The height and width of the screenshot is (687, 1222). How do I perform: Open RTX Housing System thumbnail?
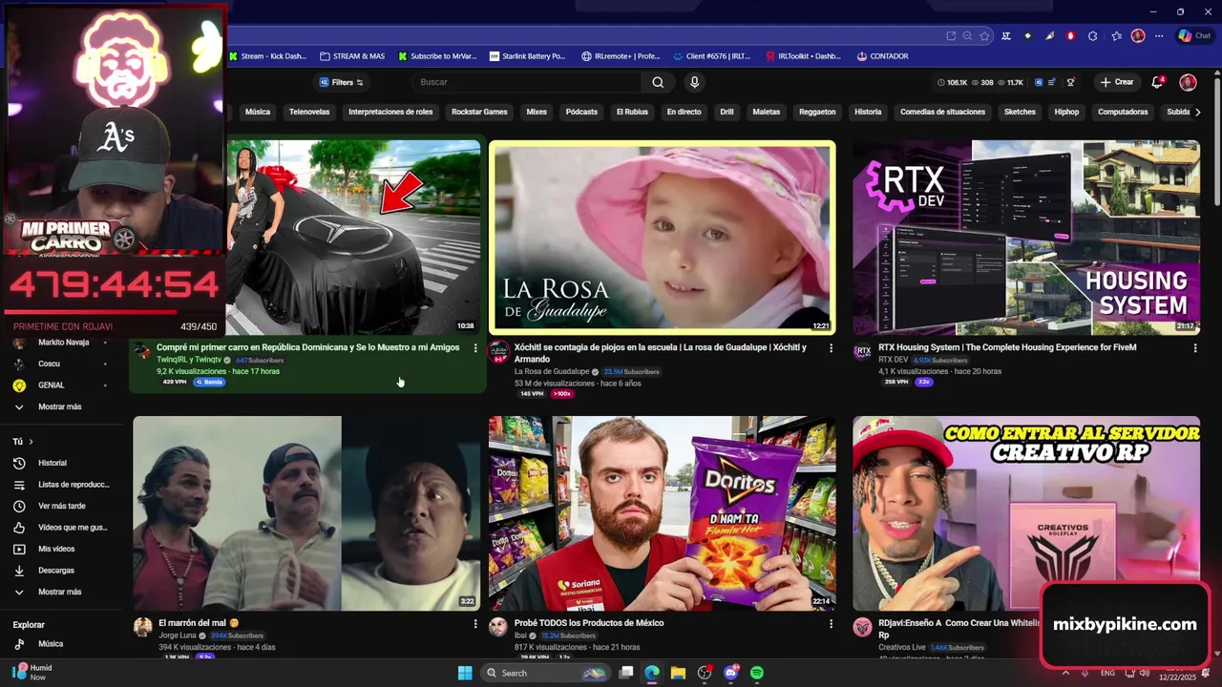tap(1026, 238)
